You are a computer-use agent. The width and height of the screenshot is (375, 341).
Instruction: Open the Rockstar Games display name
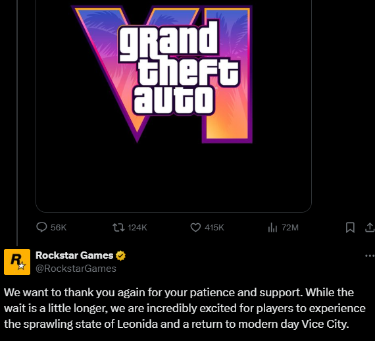click(x=74, y=255)
